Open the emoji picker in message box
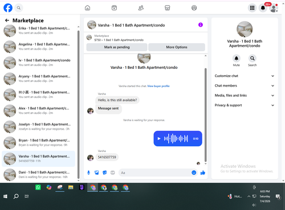The height and width of the screenshot is (210, 285). (194, 172)
